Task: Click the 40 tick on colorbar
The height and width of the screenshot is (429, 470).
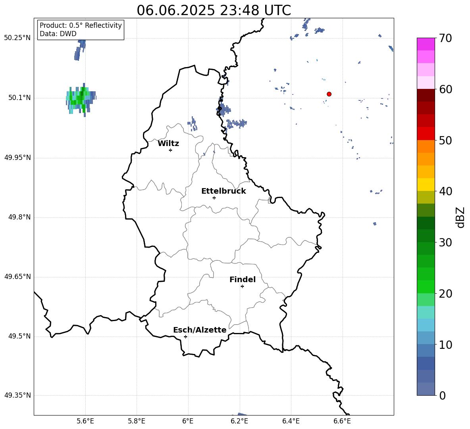Action: click(x=445, y=191)
